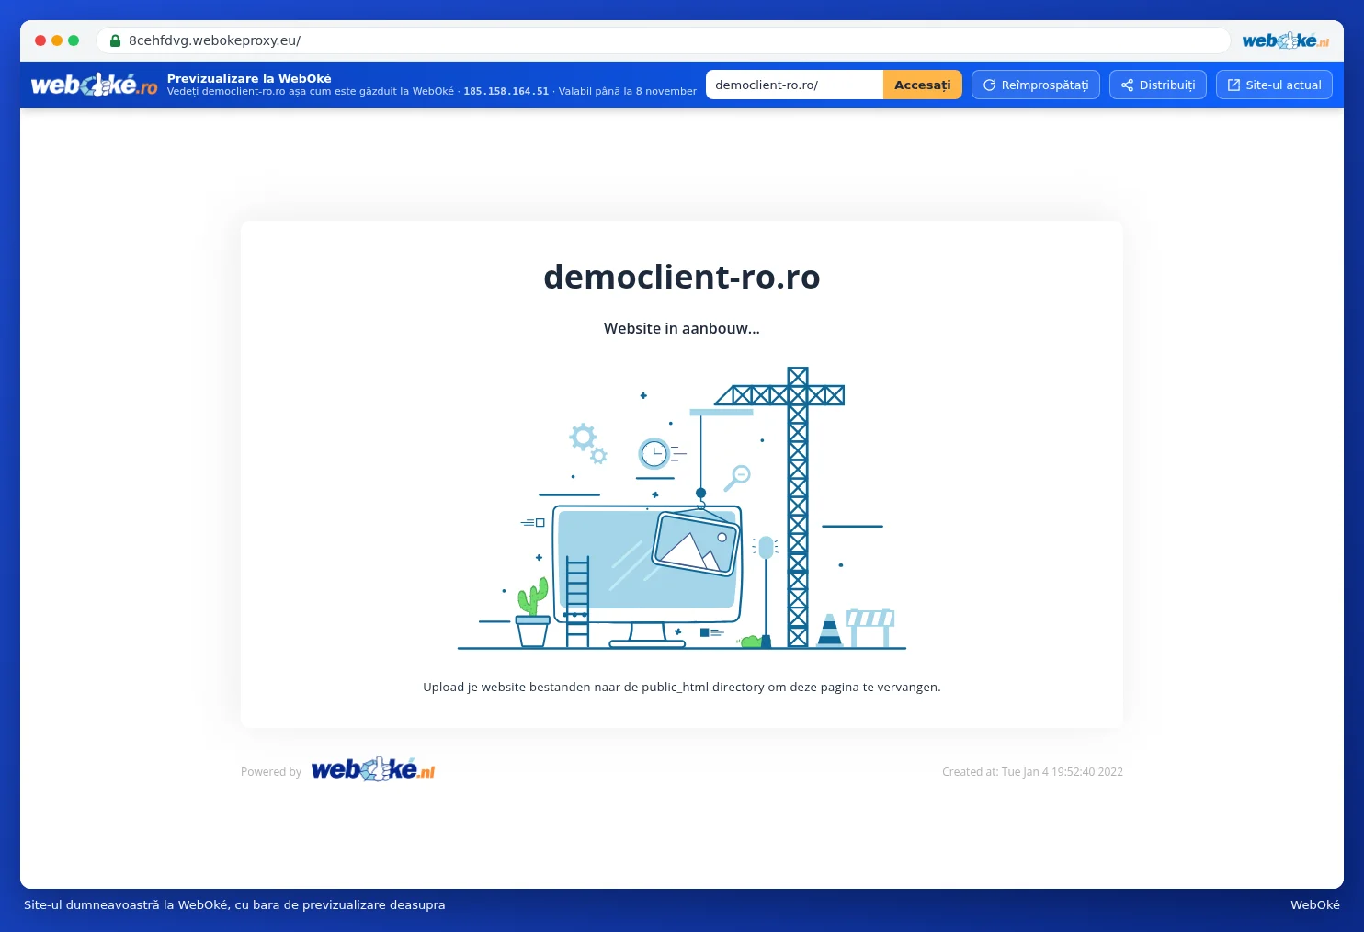Viewport: 1364px width, 932px height.
Task: Click the democlient-ro.ro heading
Action: pos(682,277)
